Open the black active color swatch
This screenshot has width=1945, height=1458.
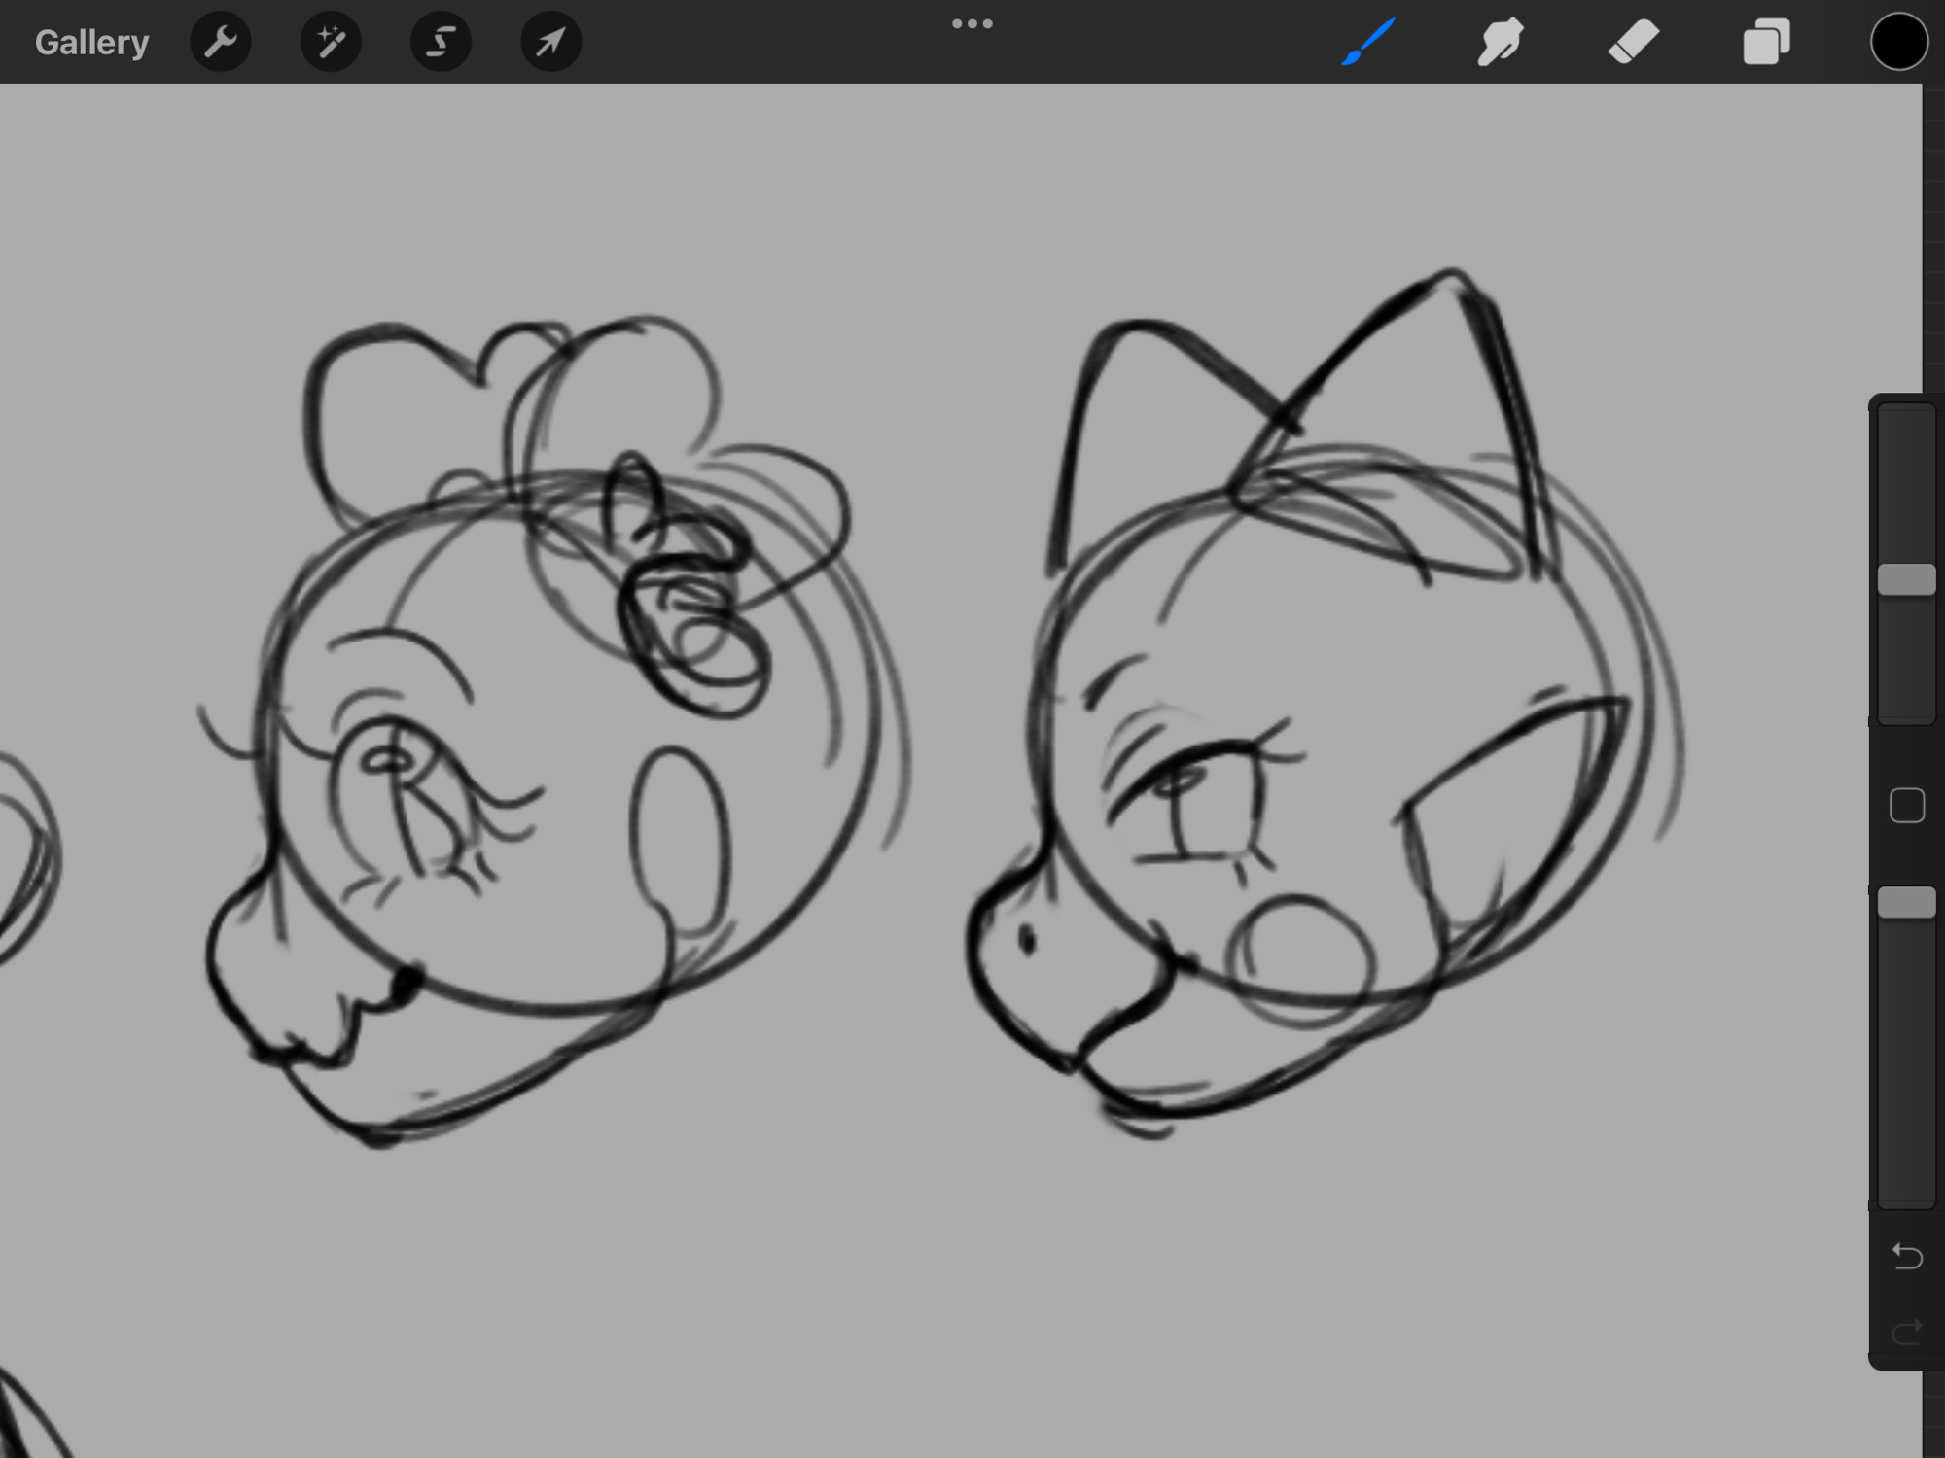pyautogui.click(x=1898, y=42)
